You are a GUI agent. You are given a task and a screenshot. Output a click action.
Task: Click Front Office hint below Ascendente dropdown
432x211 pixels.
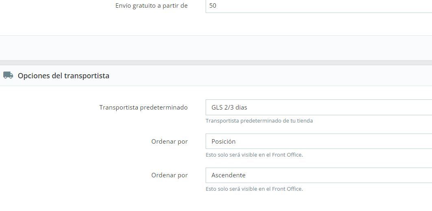[254, 189]
